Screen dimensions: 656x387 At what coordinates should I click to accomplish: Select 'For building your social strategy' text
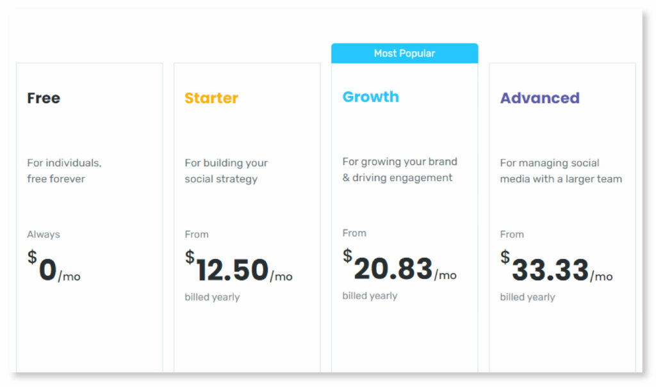pos(225,171)
